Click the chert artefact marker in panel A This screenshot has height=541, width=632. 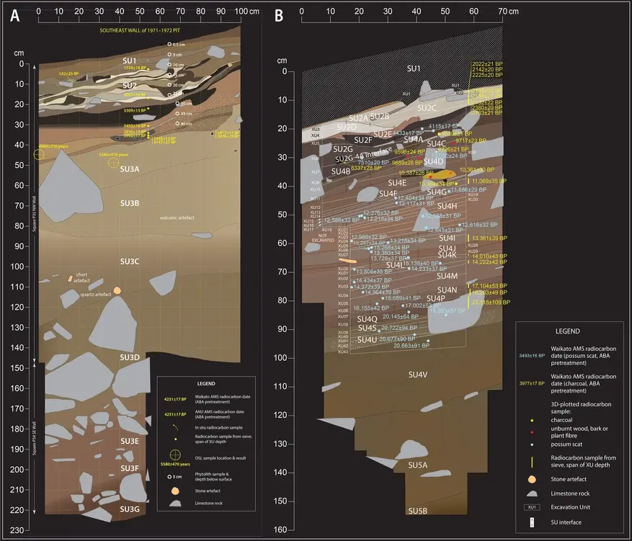click(x=70, y=279)
